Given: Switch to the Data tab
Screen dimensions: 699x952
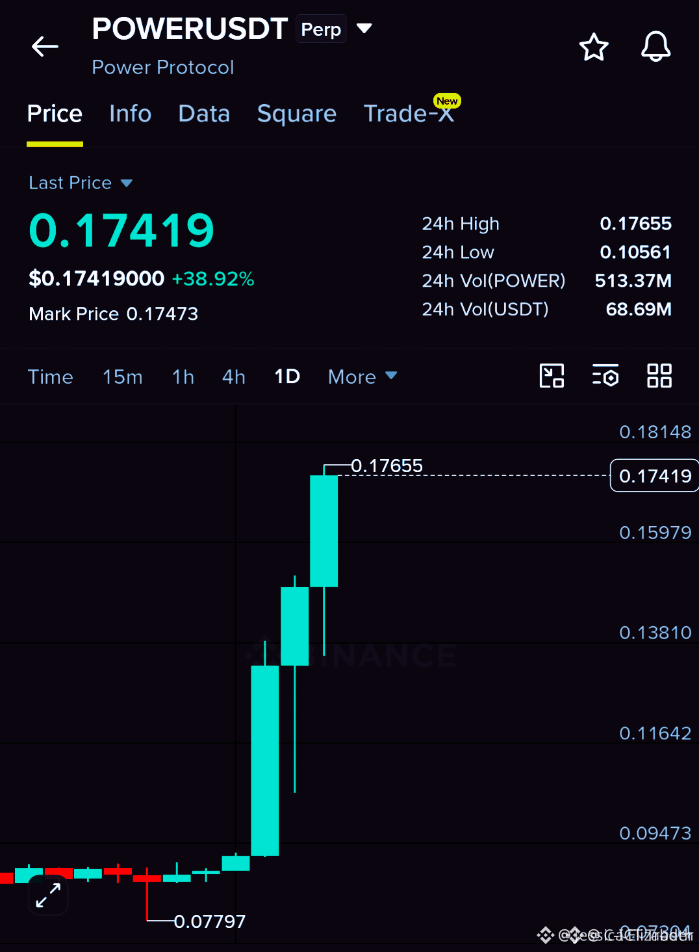Looking at the screenshot, I should [204, 114].
